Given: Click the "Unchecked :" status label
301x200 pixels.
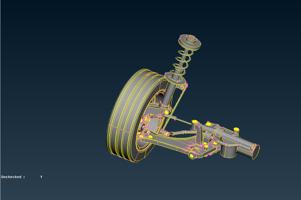Looking at the screenshot, I should [13, 177].
